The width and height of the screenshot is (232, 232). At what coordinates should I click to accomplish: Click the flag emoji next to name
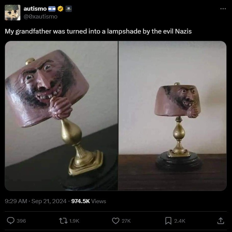pyautogui.click(x=52, y=9)
